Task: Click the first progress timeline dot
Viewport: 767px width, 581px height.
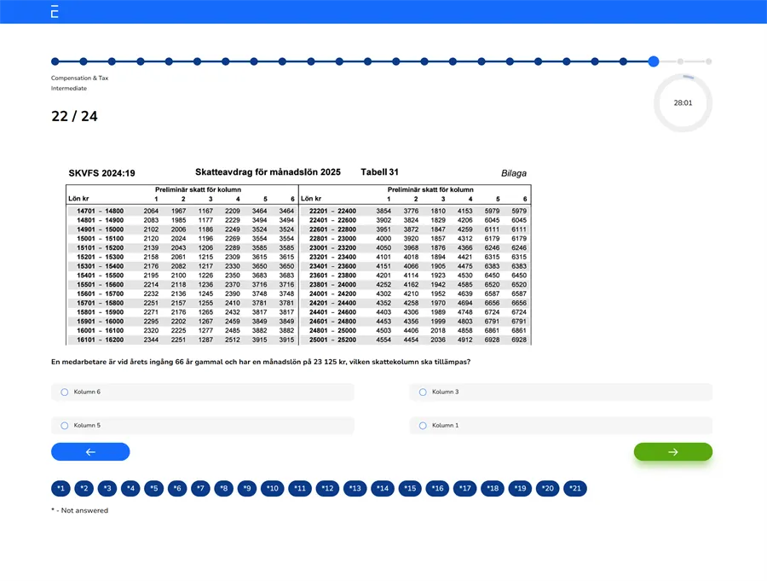Action: 55,61
